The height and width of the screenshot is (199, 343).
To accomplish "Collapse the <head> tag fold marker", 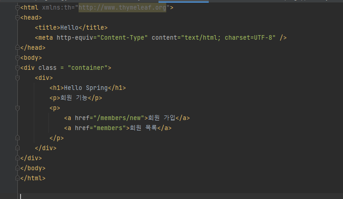I will point(18,18).
